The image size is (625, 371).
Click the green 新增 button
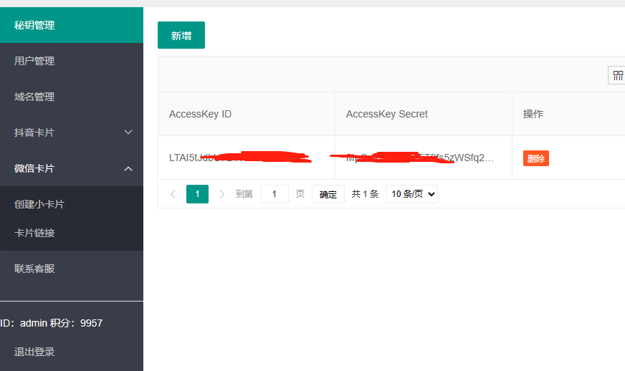[x=181, y=35]
